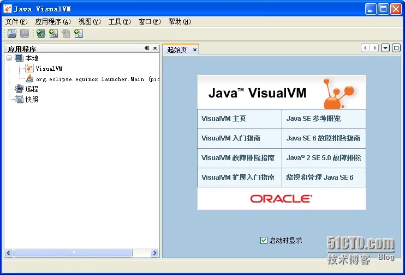Select the 远程 tree node label
405x275 pixels.
click(32, 89)
